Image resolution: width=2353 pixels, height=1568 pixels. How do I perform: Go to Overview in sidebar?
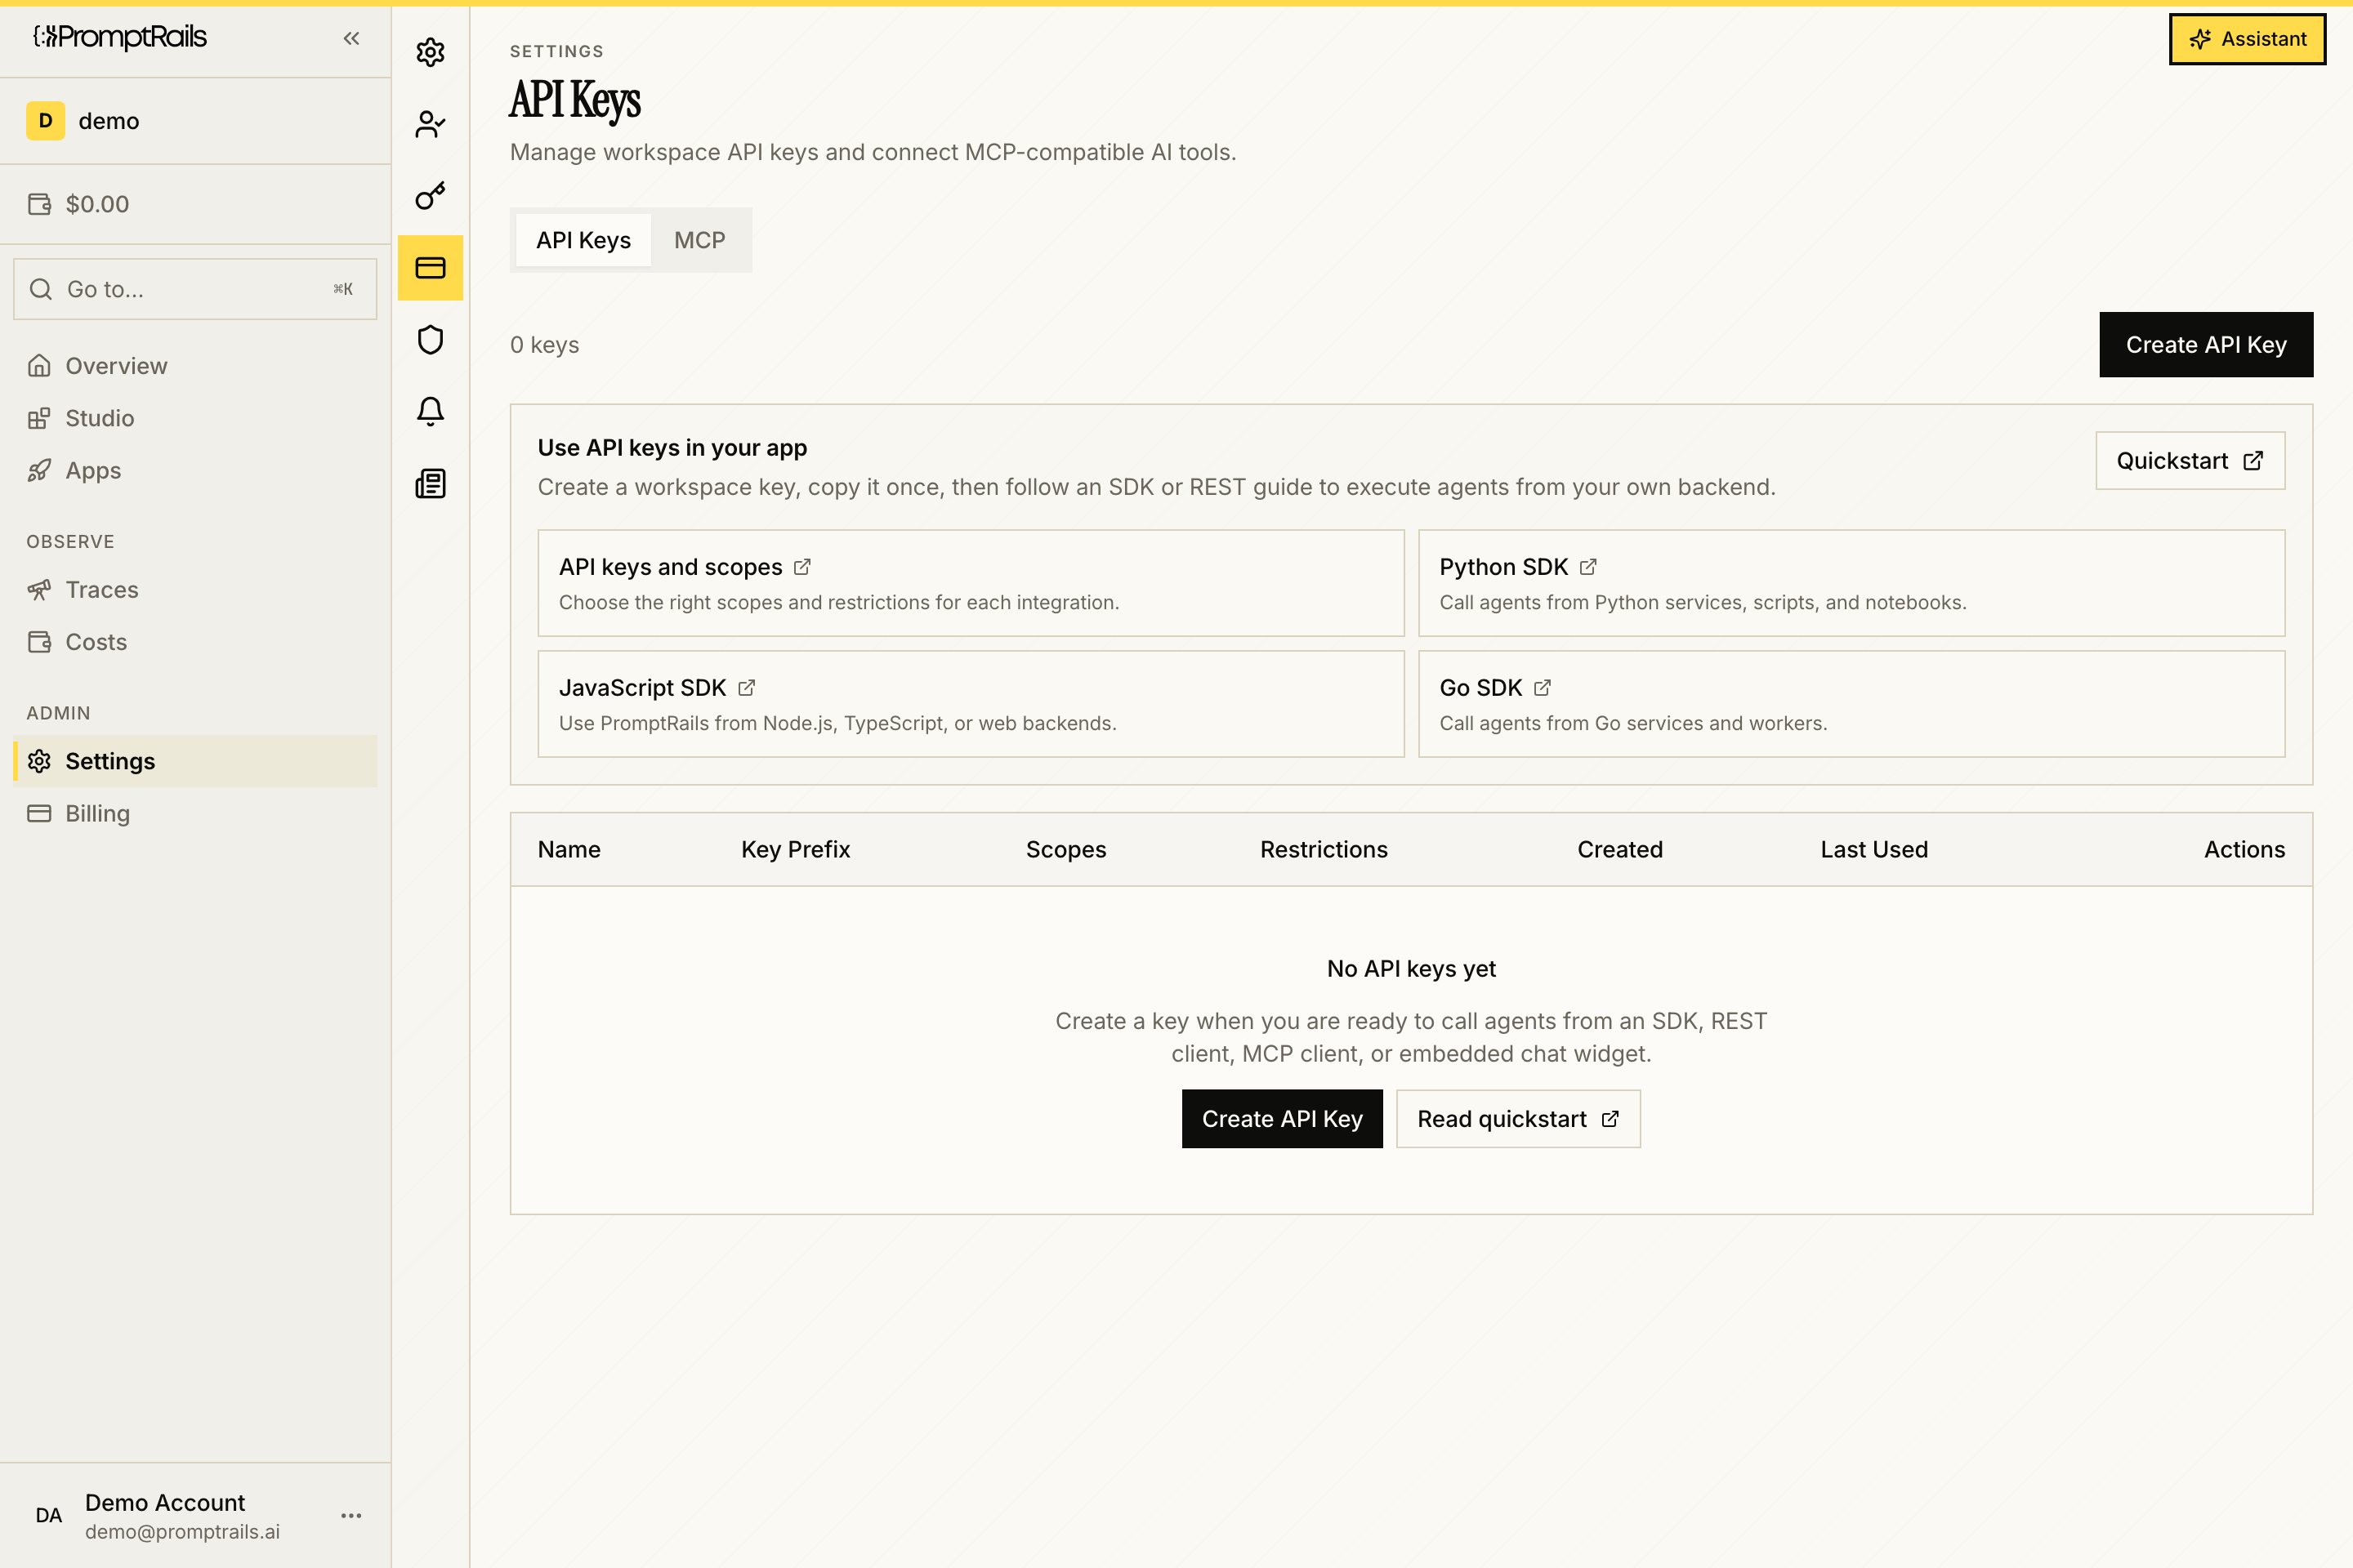pyautogui.click(x=195, y=366)
